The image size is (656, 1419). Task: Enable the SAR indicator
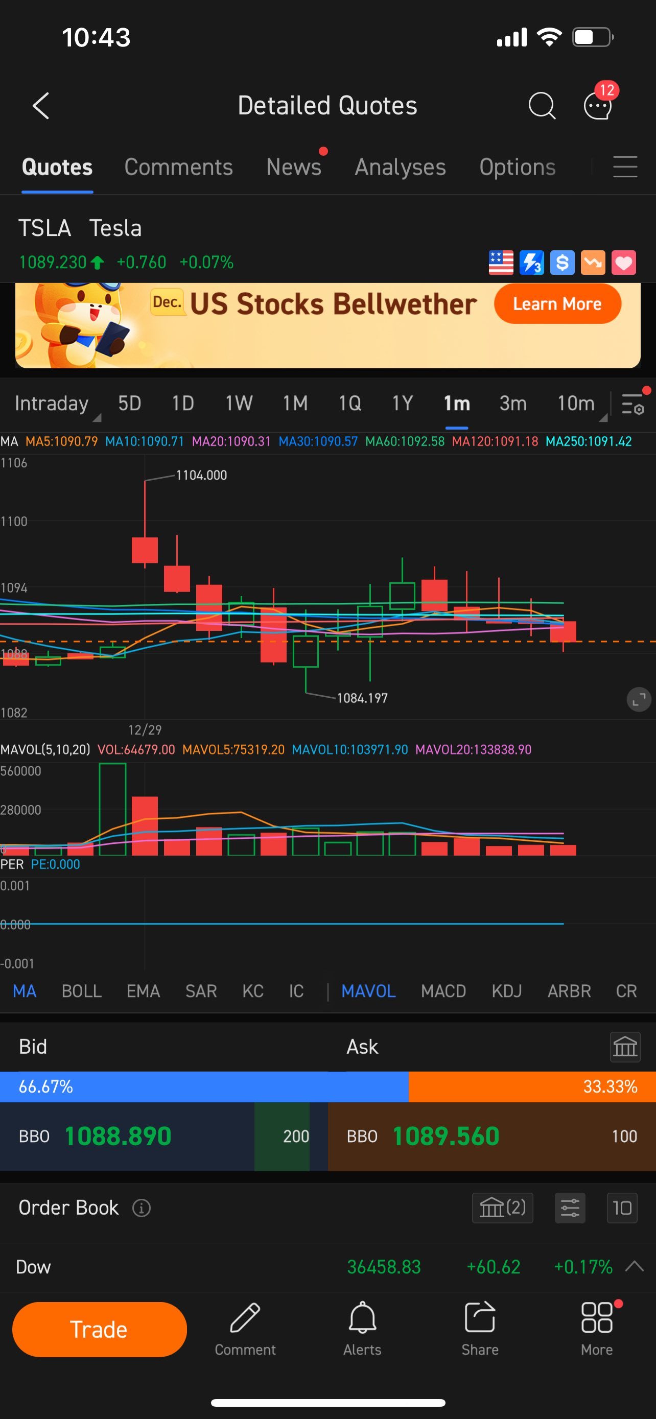coord(201,991)
